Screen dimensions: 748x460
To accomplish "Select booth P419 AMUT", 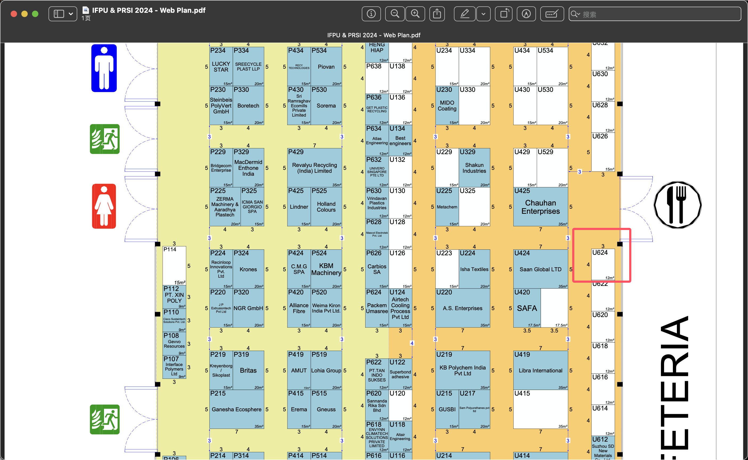I will click(299, 370).
